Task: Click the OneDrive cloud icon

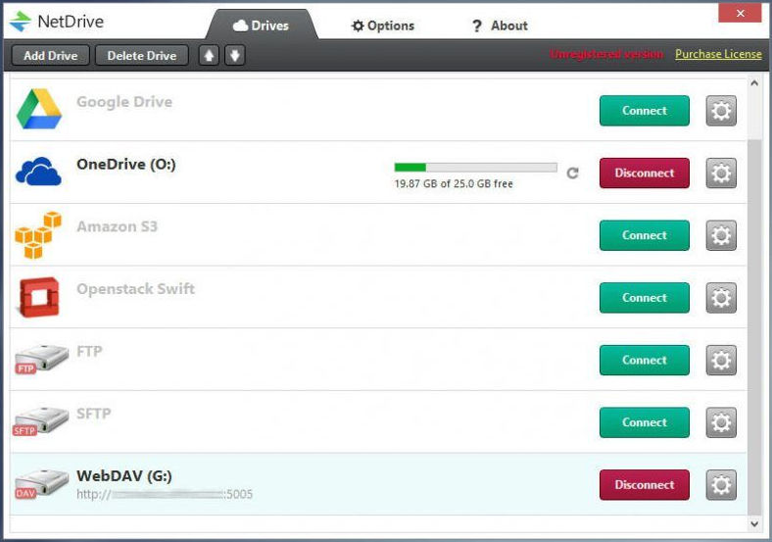Action: tap(38, 172)
